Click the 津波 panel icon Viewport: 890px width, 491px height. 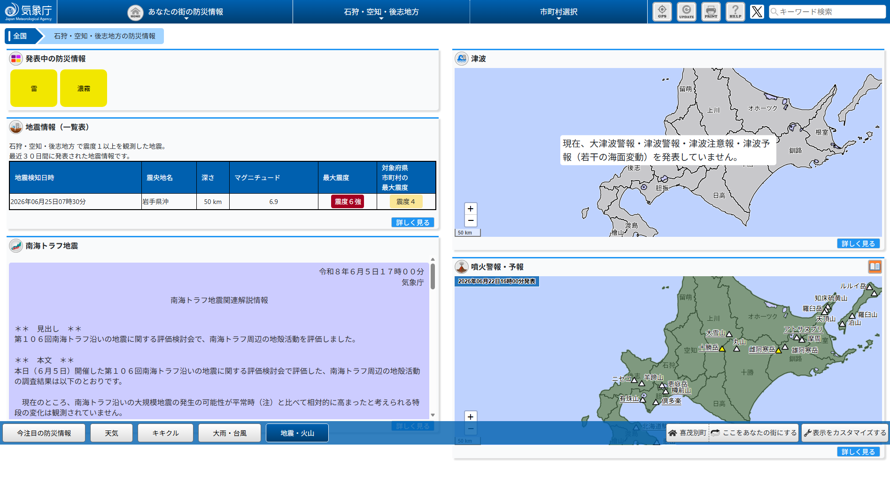(462, 59)
